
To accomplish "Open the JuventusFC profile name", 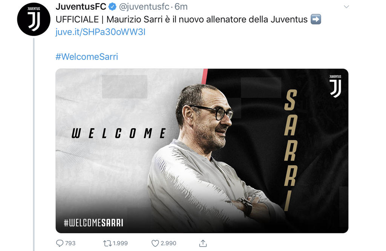I will pyautogui.click(x=81, y=7).
